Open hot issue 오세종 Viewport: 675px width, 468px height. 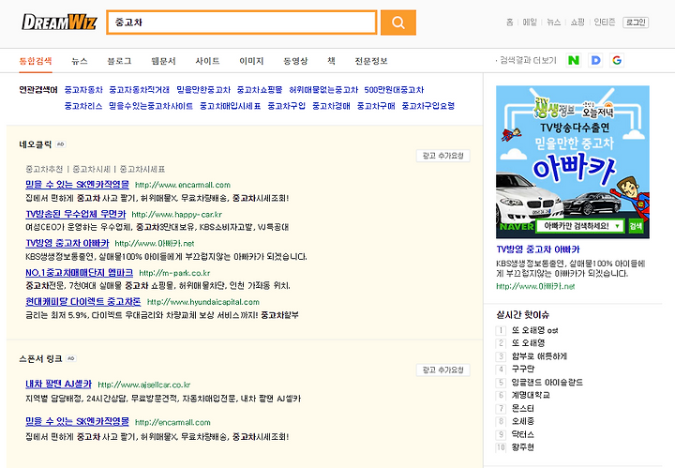523,421
